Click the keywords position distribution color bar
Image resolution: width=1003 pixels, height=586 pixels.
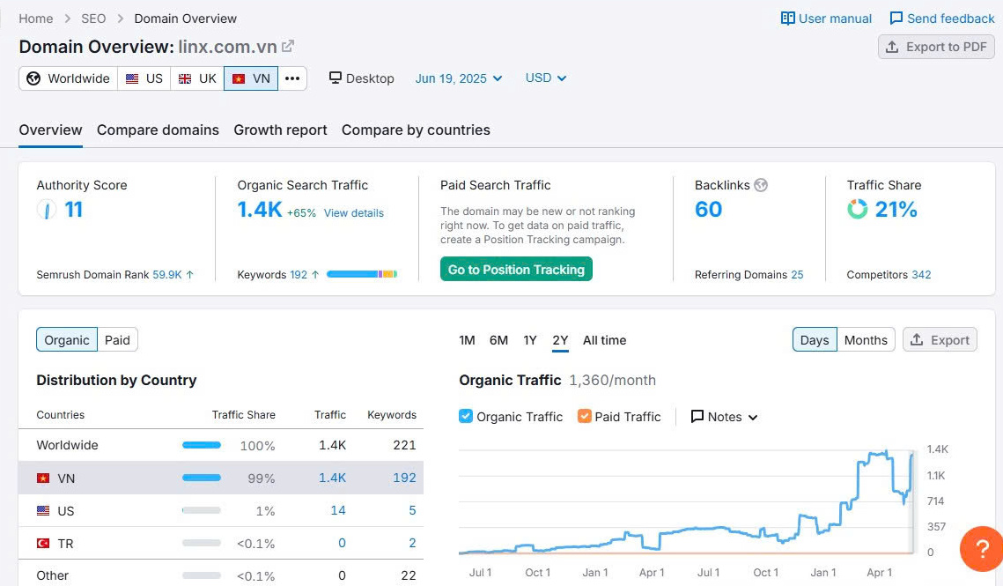point(361,274)
